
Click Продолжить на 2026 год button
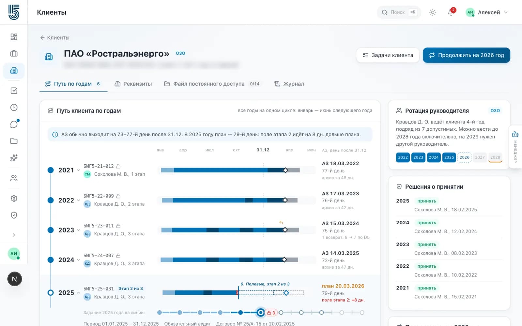(466, 55)
